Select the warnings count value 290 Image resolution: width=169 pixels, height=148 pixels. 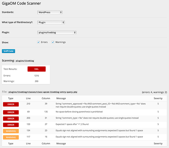(x=37, y=81)
